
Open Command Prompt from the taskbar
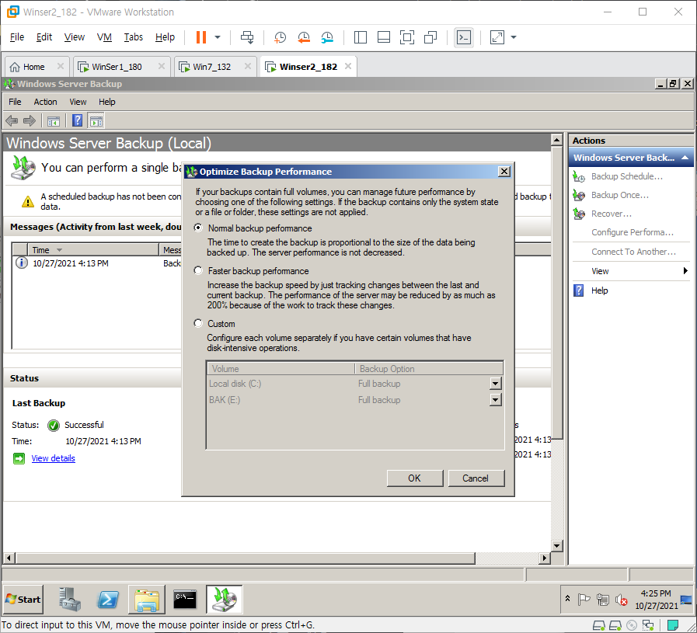[185, 600]
